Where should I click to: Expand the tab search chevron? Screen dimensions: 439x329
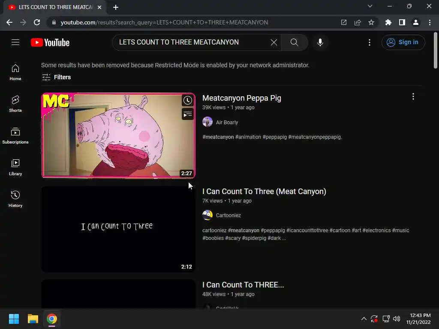[370, 6]
